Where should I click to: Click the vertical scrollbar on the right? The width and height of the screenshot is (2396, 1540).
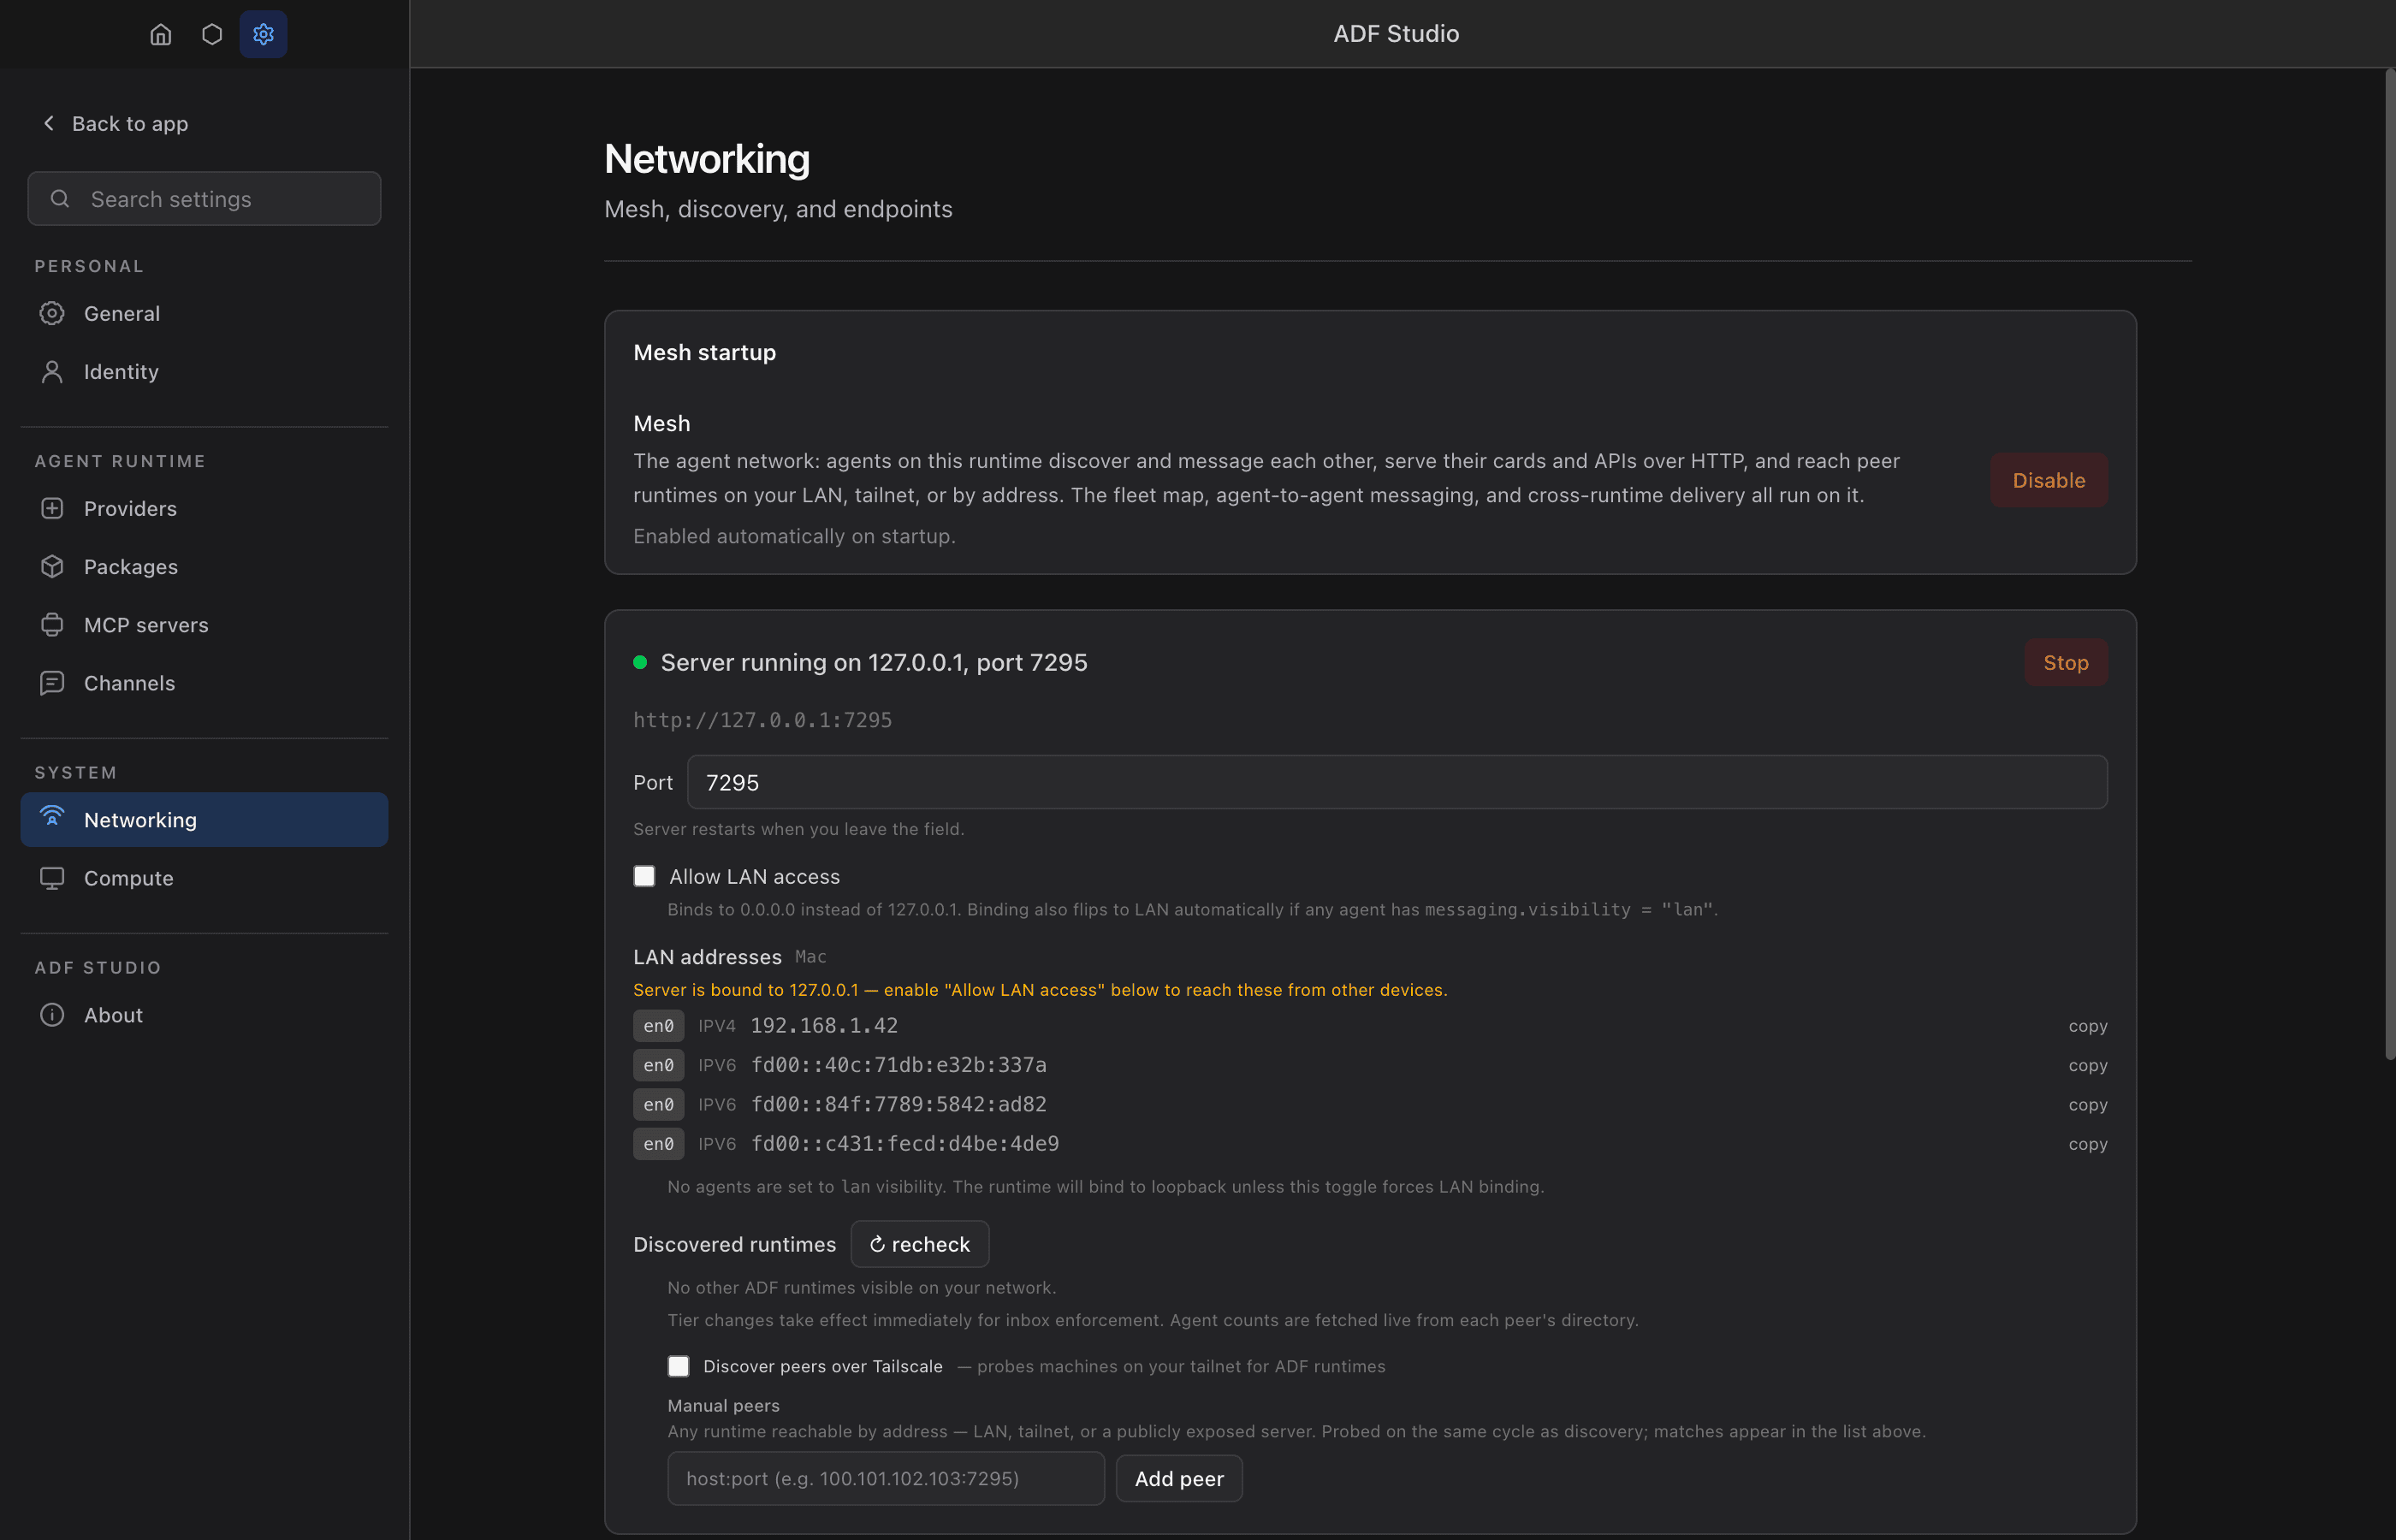click(x=2389, y=565)
